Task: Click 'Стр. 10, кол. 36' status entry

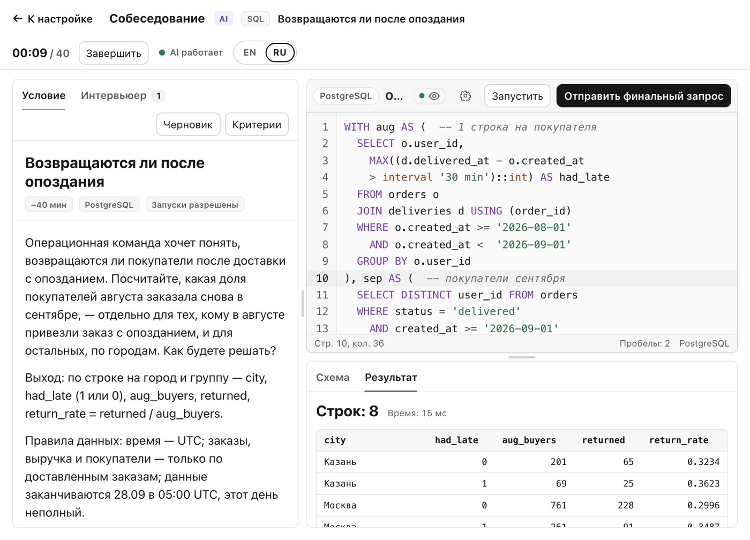Action: (x=349, y=343)
